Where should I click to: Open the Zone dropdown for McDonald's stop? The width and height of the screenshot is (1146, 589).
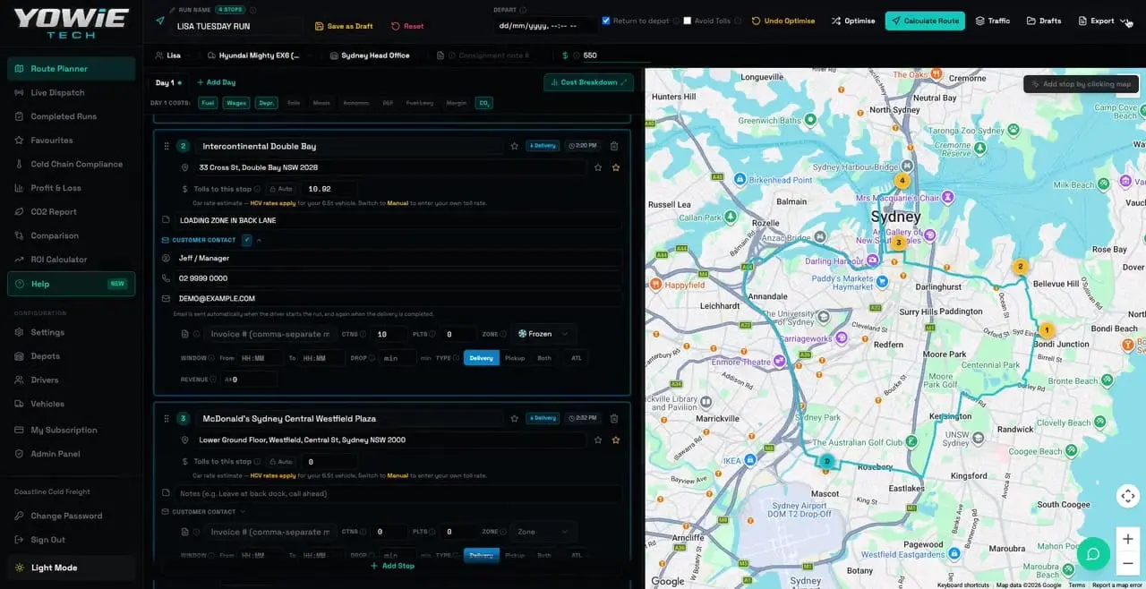[x=543, y=532]
